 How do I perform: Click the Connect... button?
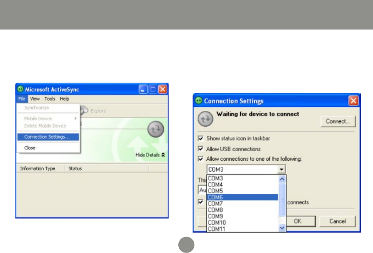[338, 121]
